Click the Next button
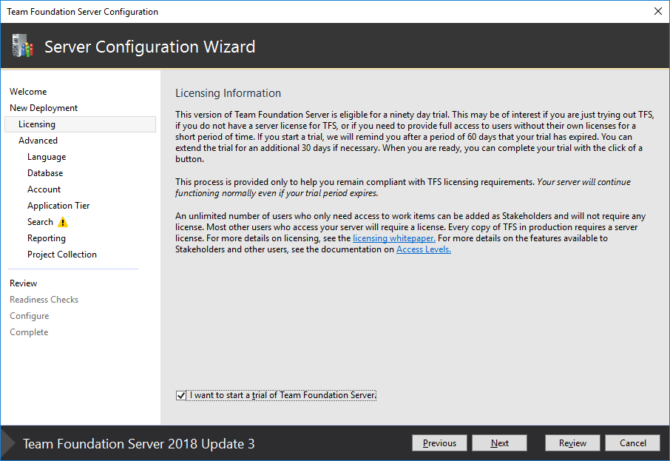Viewport: 670px width, 461px height. (500, 443)
